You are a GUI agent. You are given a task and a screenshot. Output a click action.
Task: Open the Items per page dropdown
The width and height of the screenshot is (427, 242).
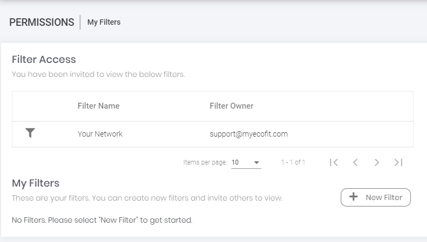point(246,162)
